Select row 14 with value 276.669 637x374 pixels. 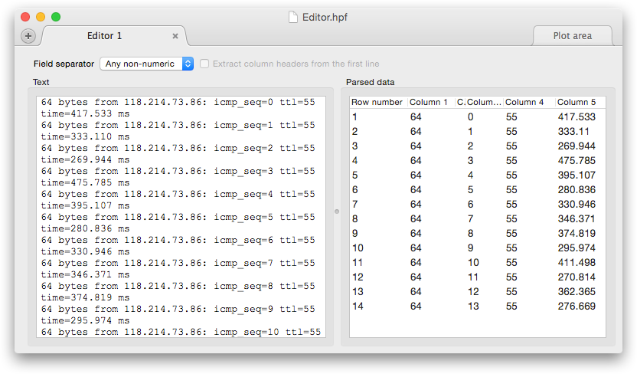click(475, 306)
